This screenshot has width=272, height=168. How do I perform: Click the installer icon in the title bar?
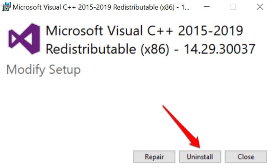(x=6, y=7)
